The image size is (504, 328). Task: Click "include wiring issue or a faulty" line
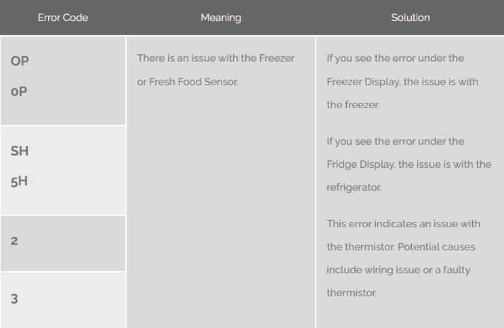398,270
